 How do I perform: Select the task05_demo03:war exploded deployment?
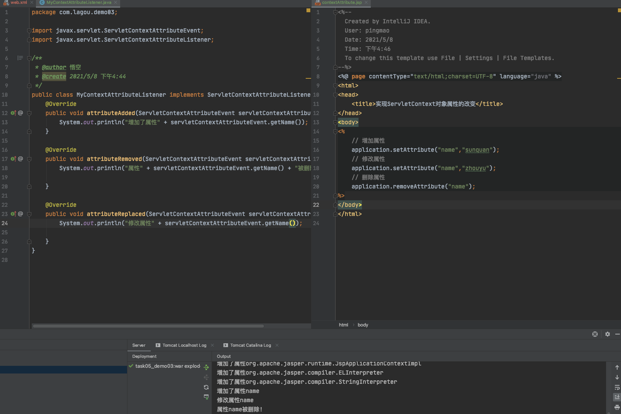(168, 366)
